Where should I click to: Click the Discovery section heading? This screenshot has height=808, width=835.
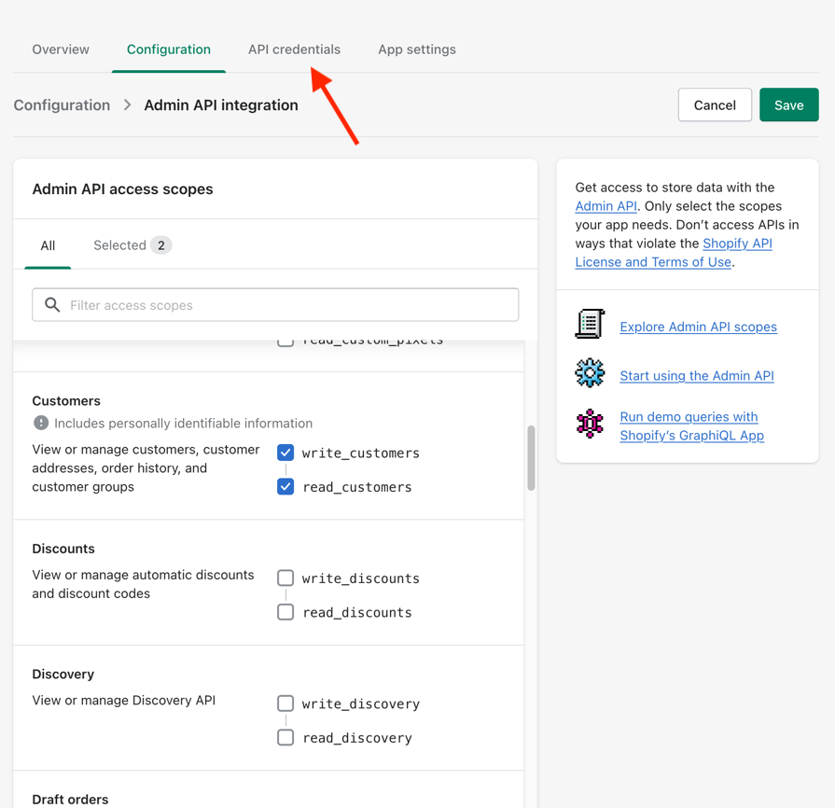point(63,675)
